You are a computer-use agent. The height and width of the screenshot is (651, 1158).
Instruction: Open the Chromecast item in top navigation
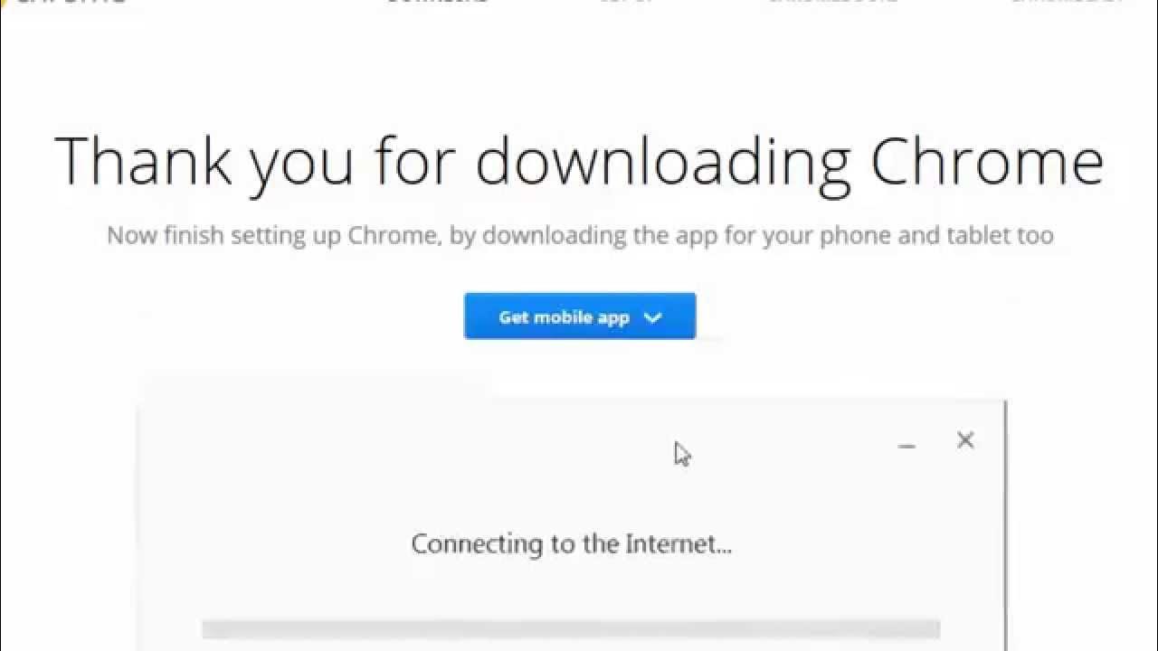(1066, 3)
